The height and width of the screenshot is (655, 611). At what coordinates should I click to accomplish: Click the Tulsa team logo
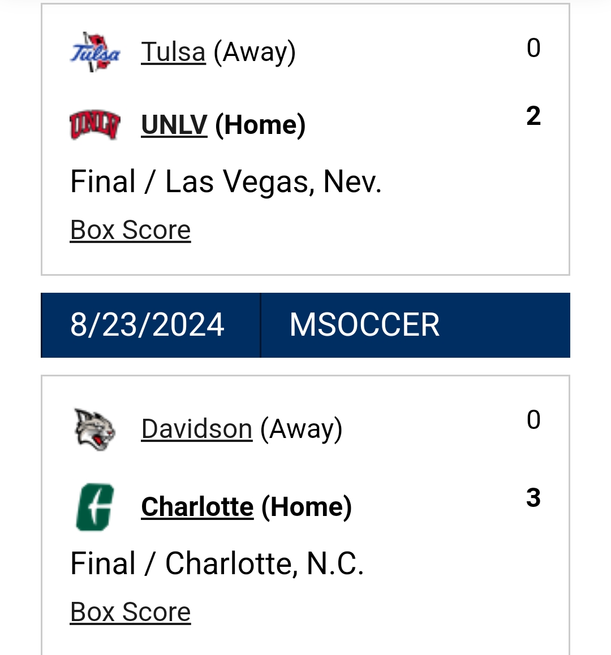click(95, 52)
